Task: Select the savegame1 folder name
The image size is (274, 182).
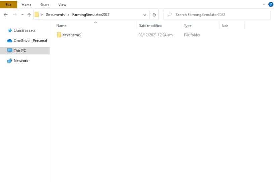Action: coord(72,35)
